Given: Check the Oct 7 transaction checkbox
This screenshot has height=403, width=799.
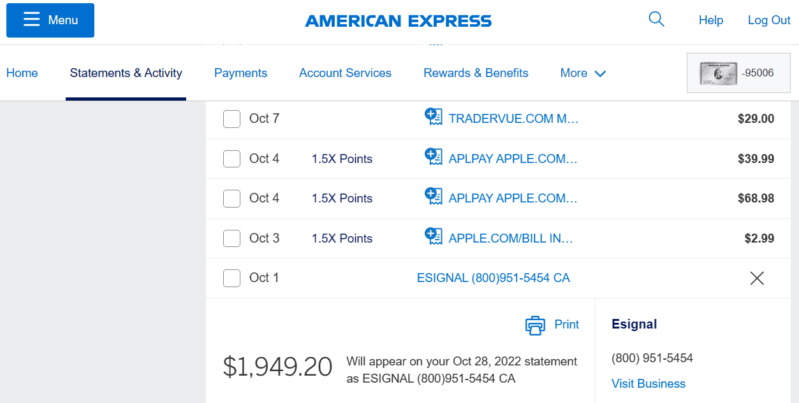Looking at the screenshot, I should click(231, 119).
